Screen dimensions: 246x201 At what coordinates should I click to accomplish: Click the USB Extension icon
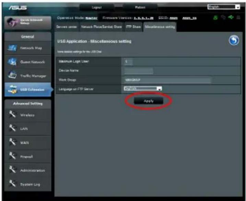(x=13, y=89)
